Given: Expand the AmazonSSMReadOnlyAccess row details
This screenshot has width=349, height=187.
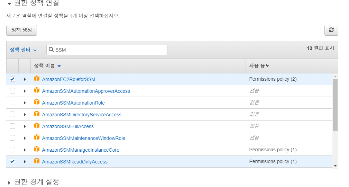Looking at the screenshot, I should [x=25, y=162].
